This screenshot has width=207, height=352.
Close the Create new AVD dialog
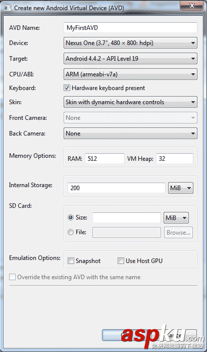click(x=191, y=6)
